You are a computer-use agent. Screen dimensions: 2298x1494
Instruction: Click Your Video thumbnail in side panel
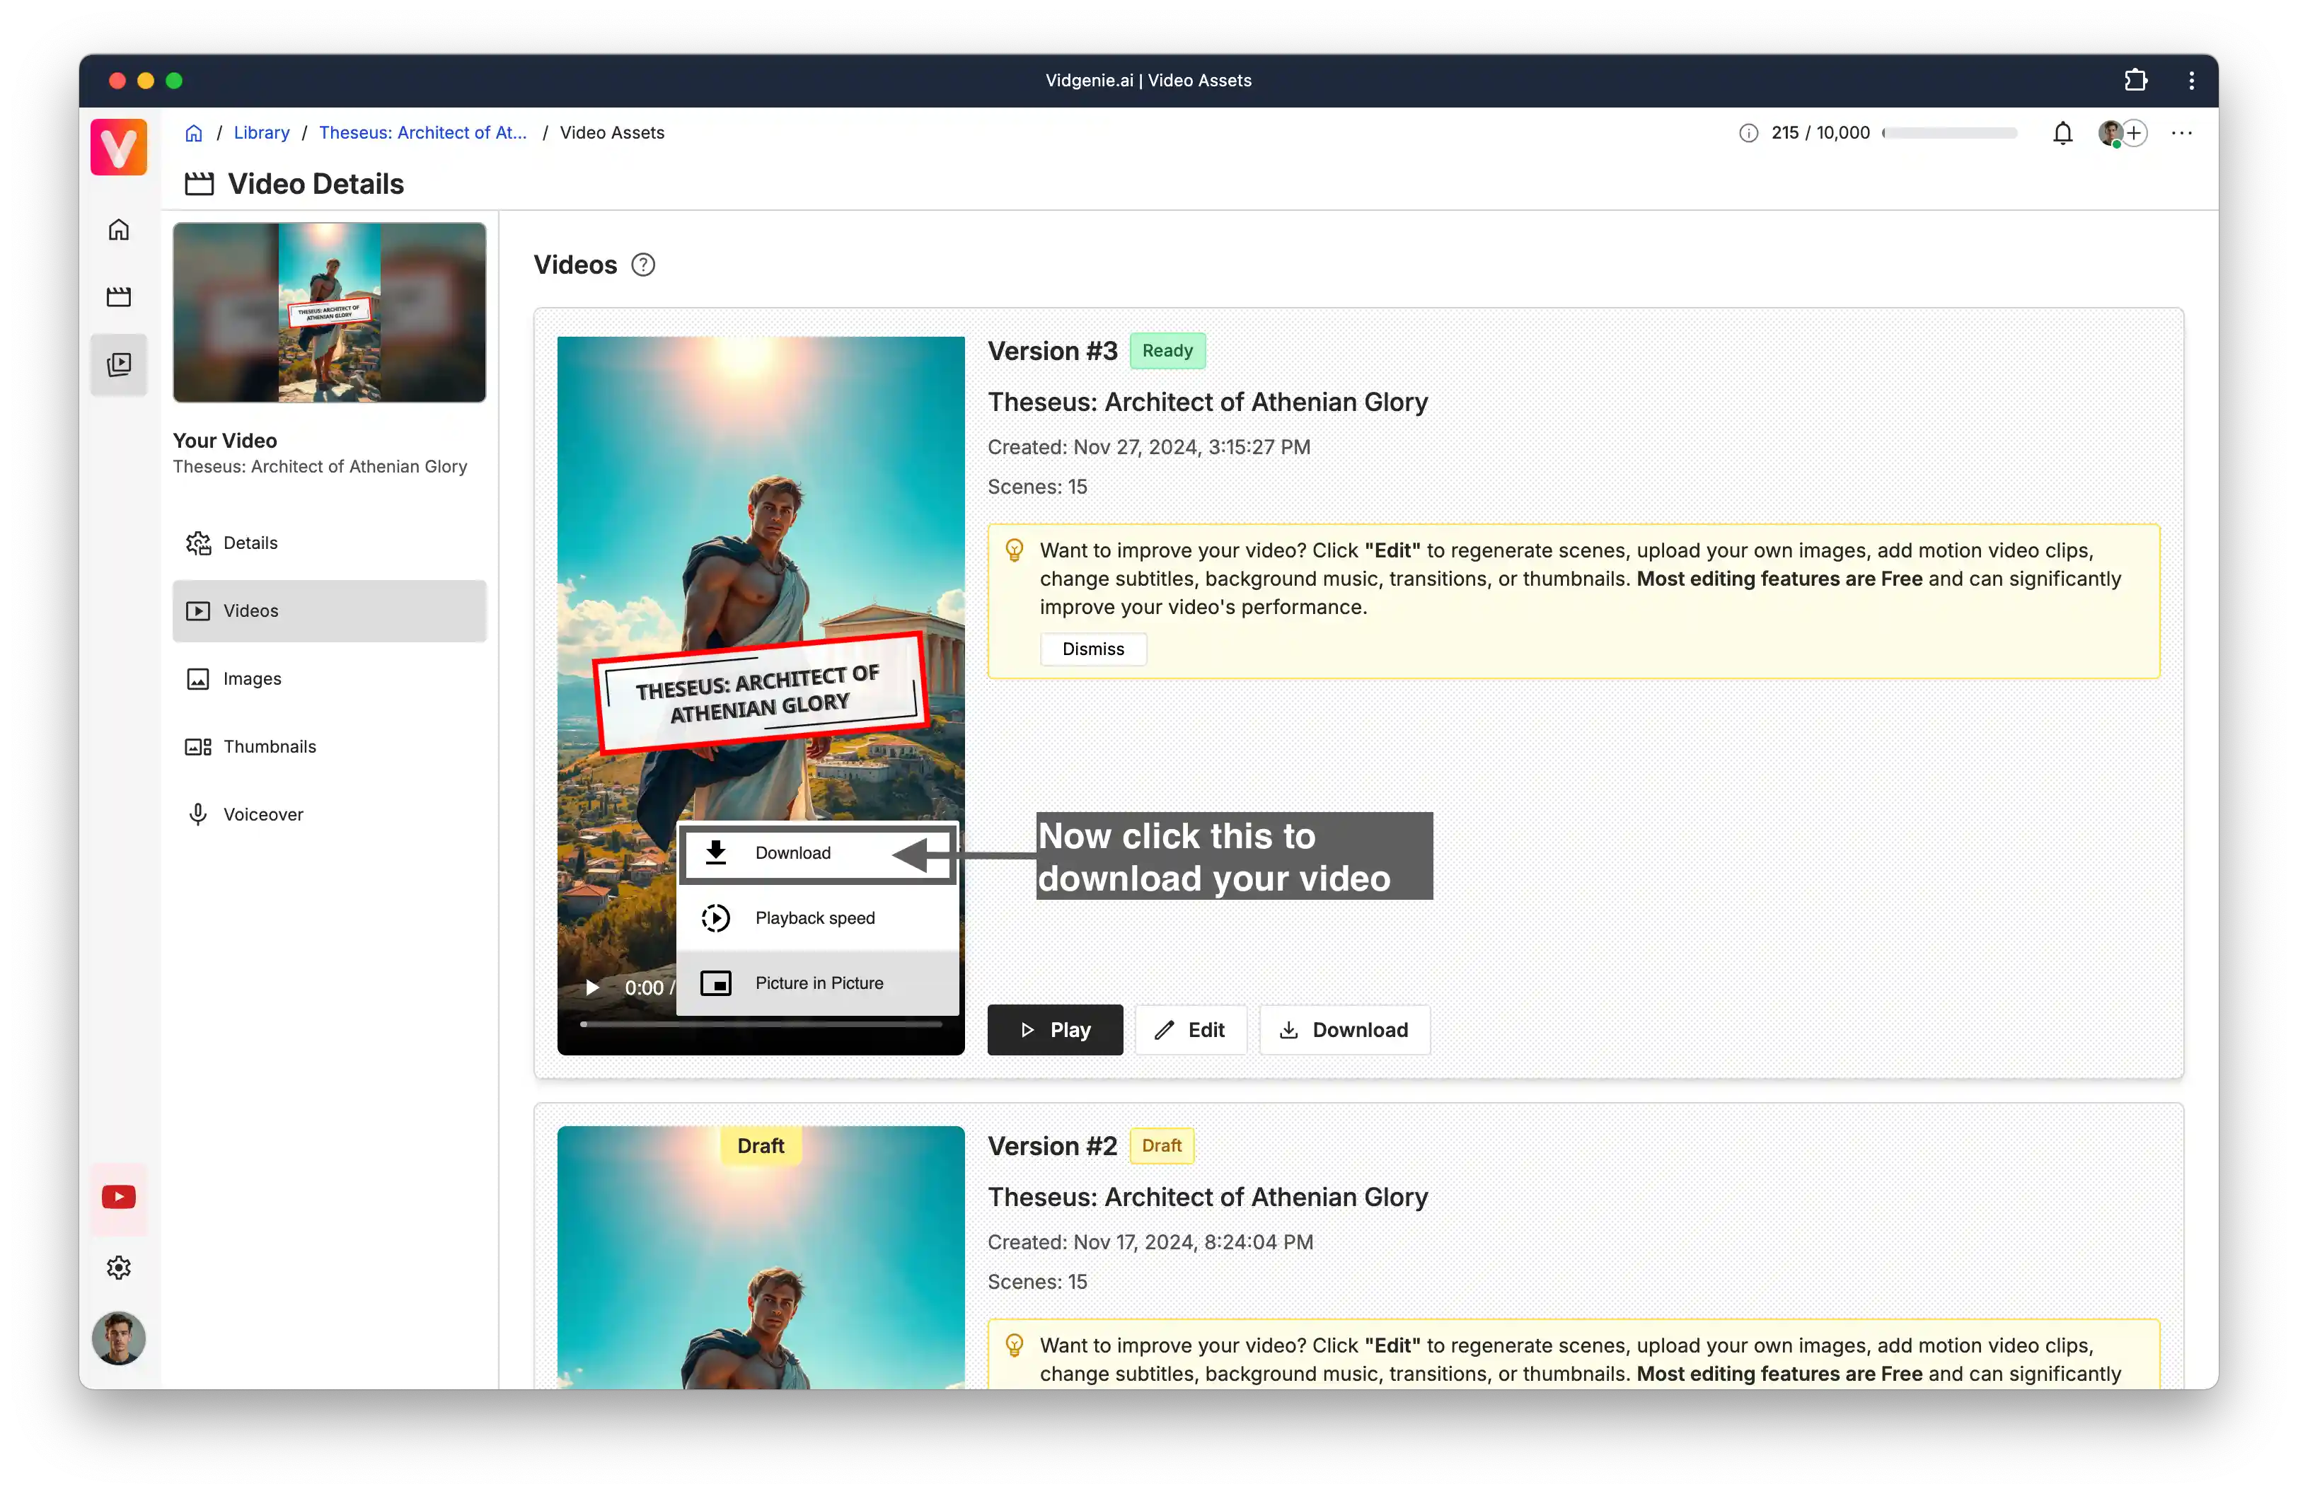pos(329,312)
